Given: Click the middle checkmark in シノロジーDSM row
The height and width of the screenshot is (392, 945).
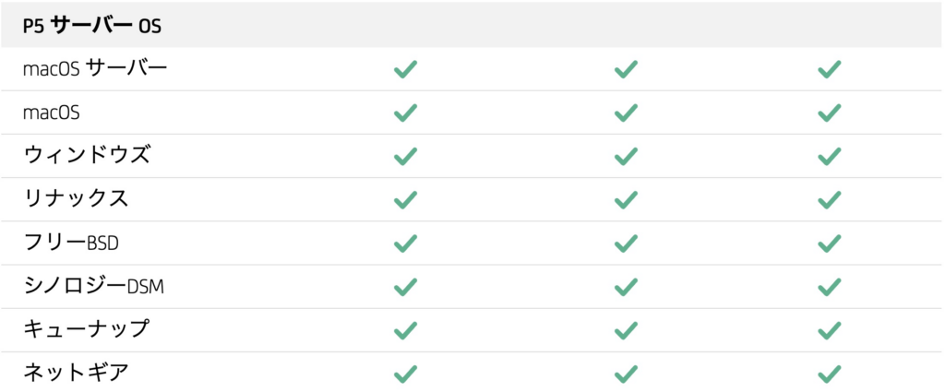Looking at the screenshot, I should (x=627, y=287).
